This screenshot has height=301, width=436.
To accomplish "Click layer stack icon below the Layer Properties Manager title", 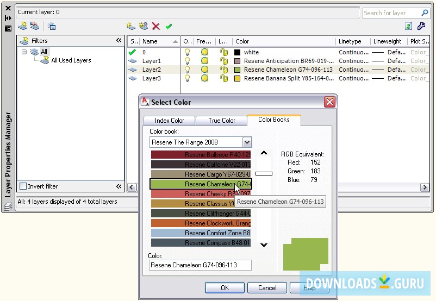I will tap(8, 206).
